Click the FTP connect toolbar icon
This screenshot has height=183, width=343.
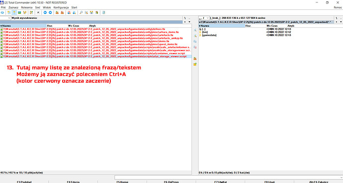[69, 13]
